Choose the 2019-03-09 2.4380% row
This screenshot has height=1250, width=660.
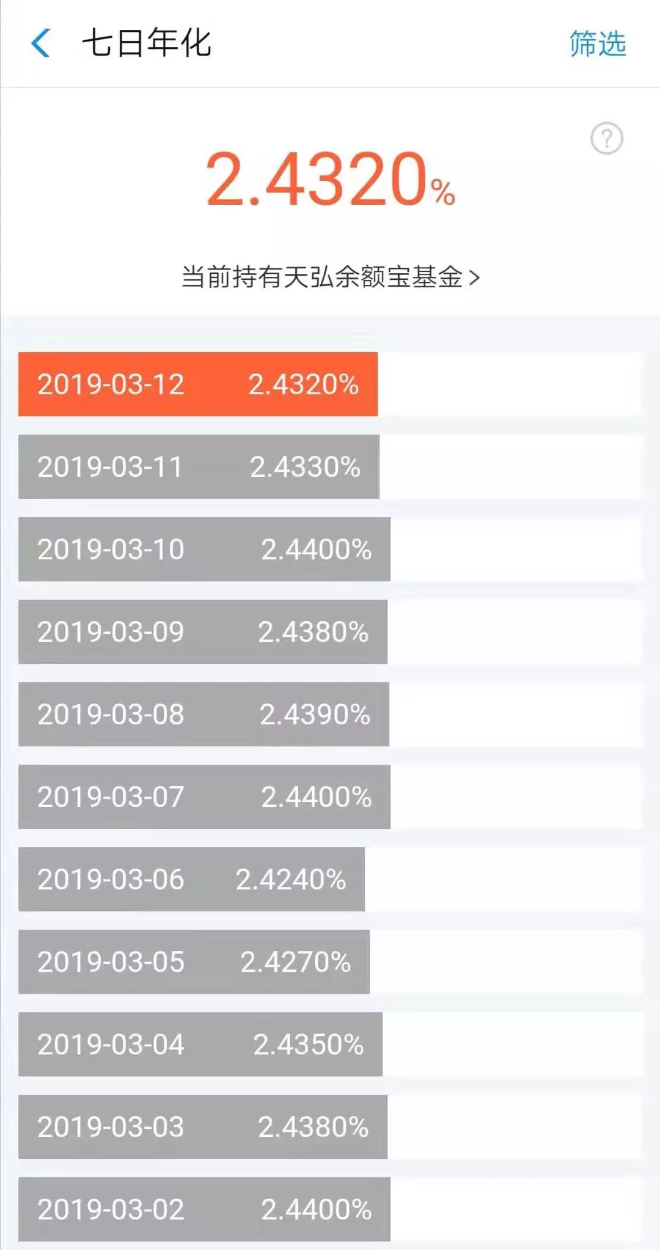(203, 632)
